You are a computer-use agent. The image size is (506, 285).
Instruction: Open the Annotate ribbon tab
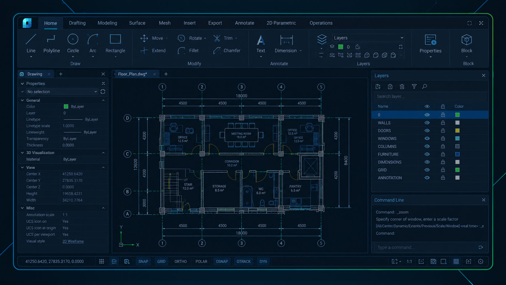(x=245, y=23)
